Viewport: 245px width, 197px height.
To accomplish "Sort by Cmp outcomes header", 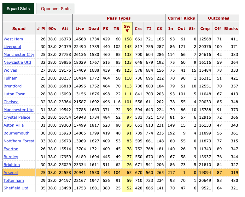I will (x=205, y=29).
